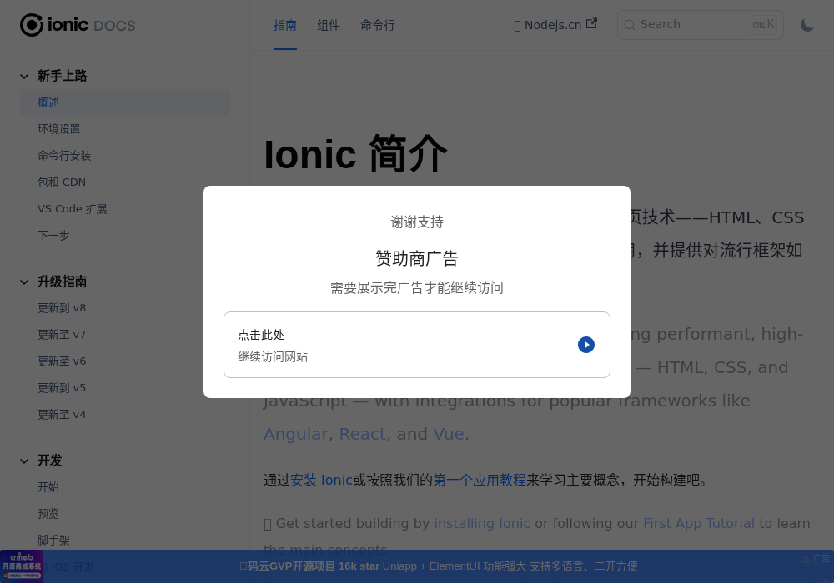Follow the 安装 Ionic link
Image resolution: width=834 pixels, height=583 pixels.
pos(321,480)
